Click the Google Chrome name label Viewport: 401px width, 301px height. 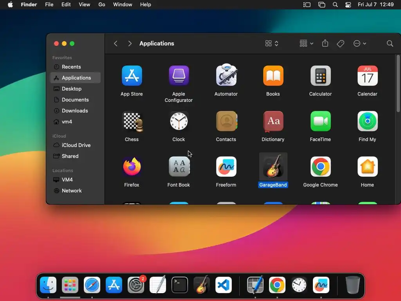tap(320, 185)
